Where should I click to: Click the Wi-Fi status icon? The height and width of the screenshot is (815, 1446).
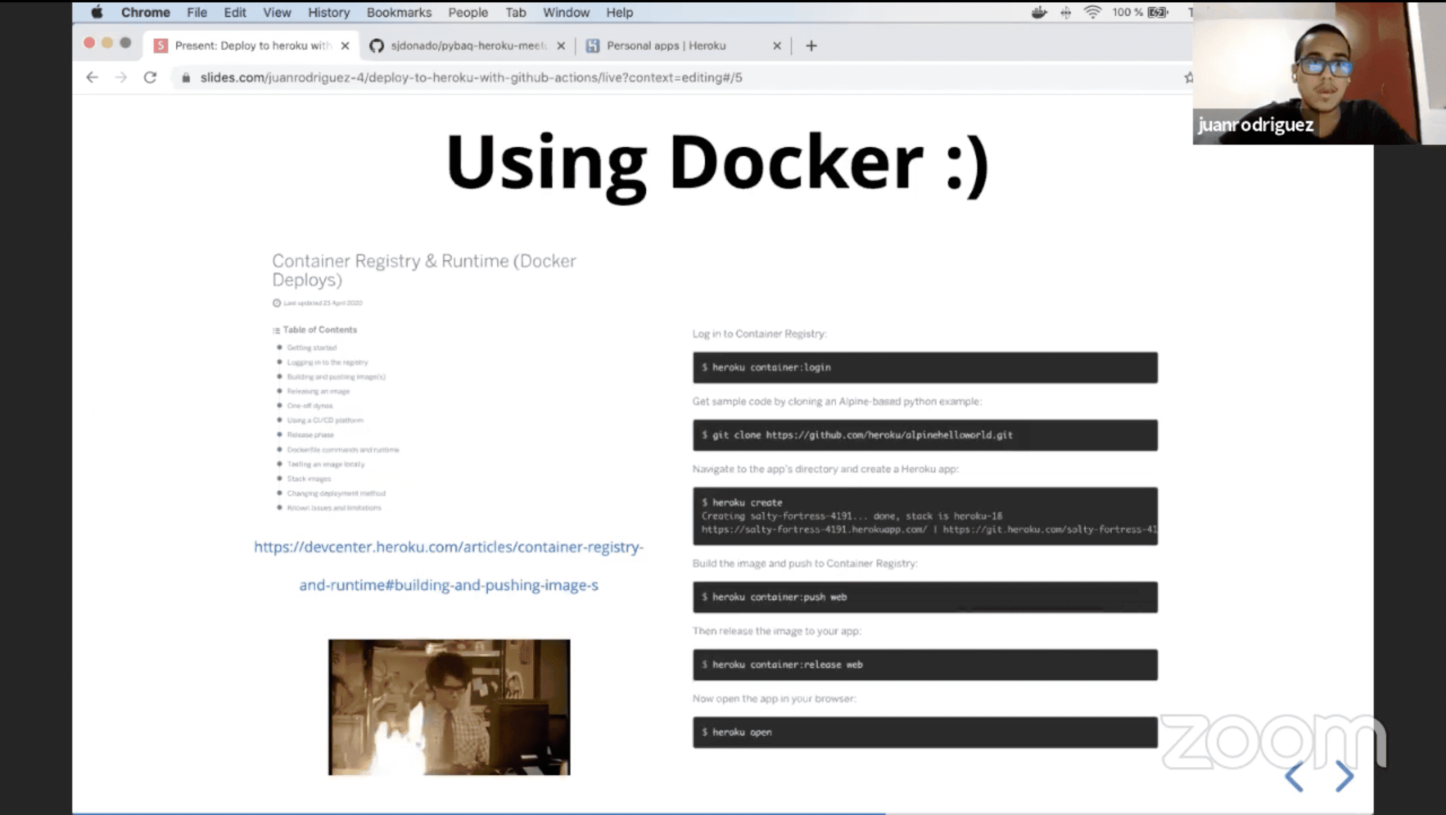1092,12
